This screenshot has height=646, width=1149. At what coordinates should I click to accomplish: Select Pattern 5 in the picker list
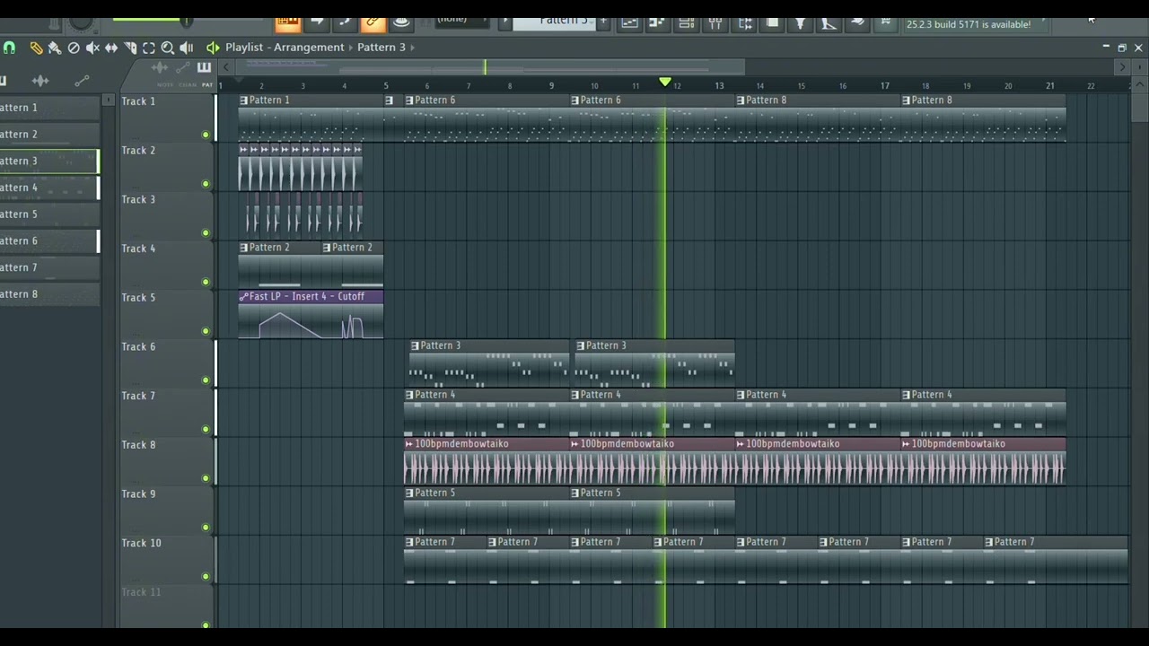pos(49,214)
